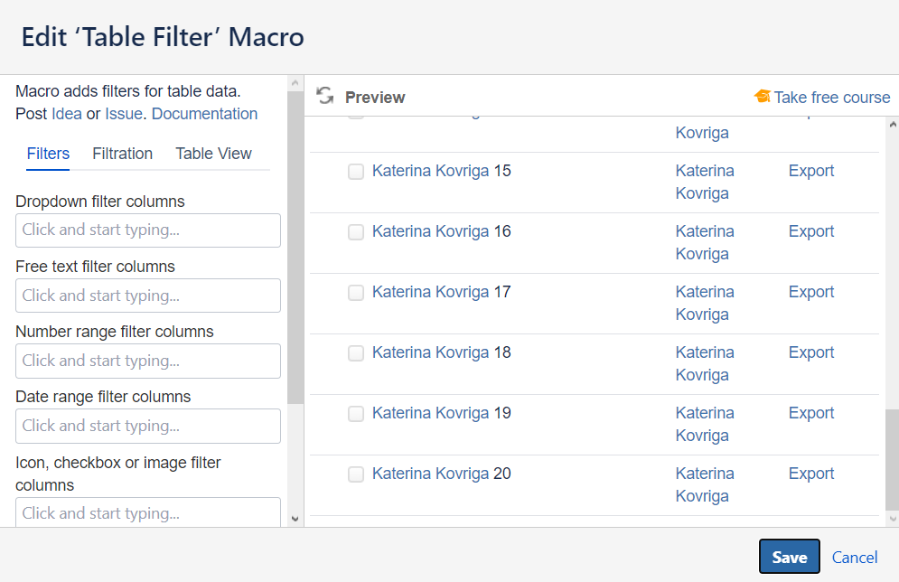Open Number range filter columns selector

pyautogui.click(x=148, y=361)
